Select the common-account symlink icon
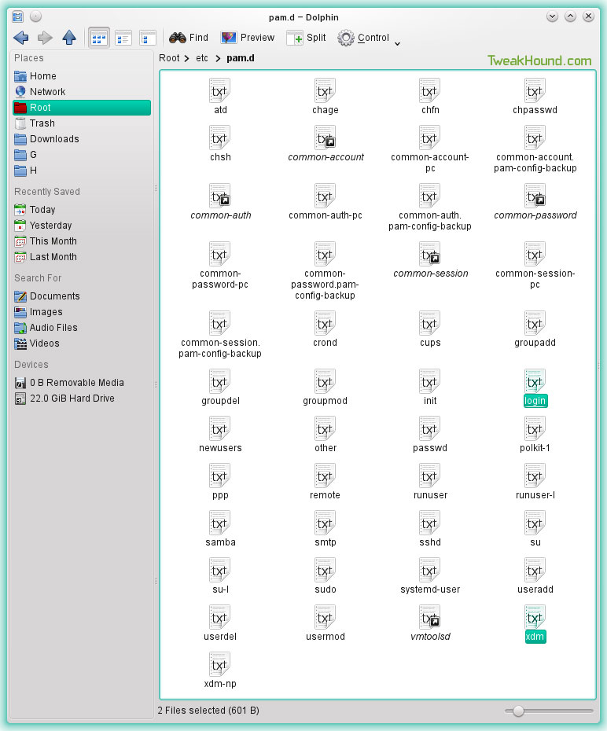 coord(325,138)
